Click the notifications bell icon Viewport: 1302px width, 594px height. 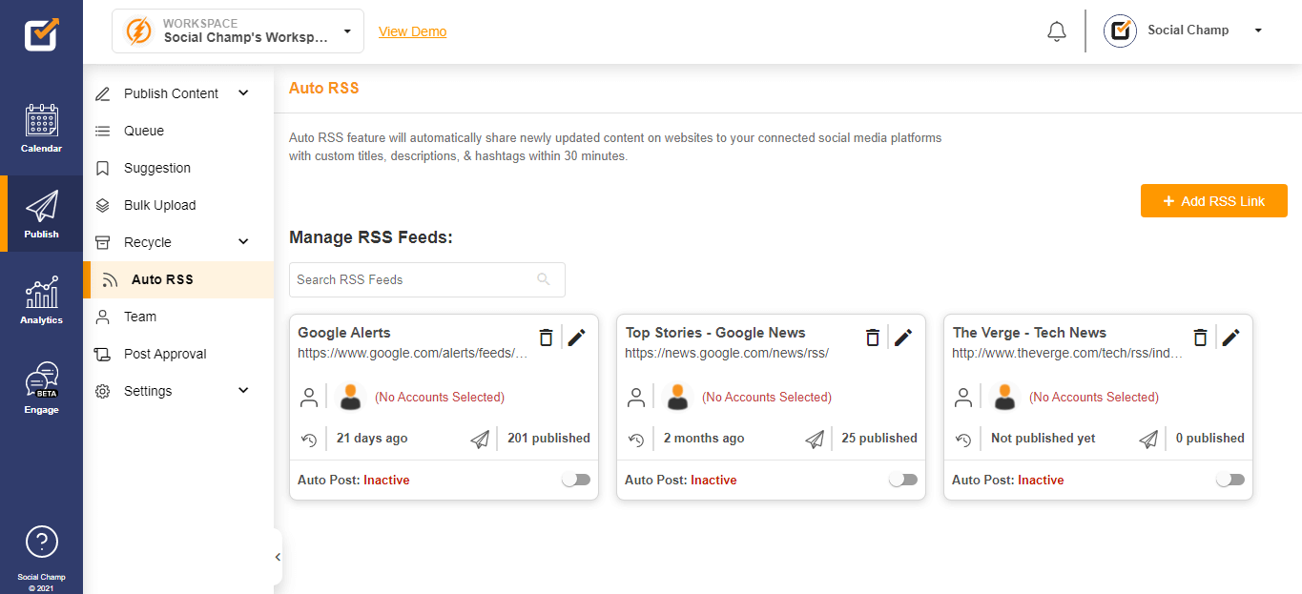[1056, 31]
